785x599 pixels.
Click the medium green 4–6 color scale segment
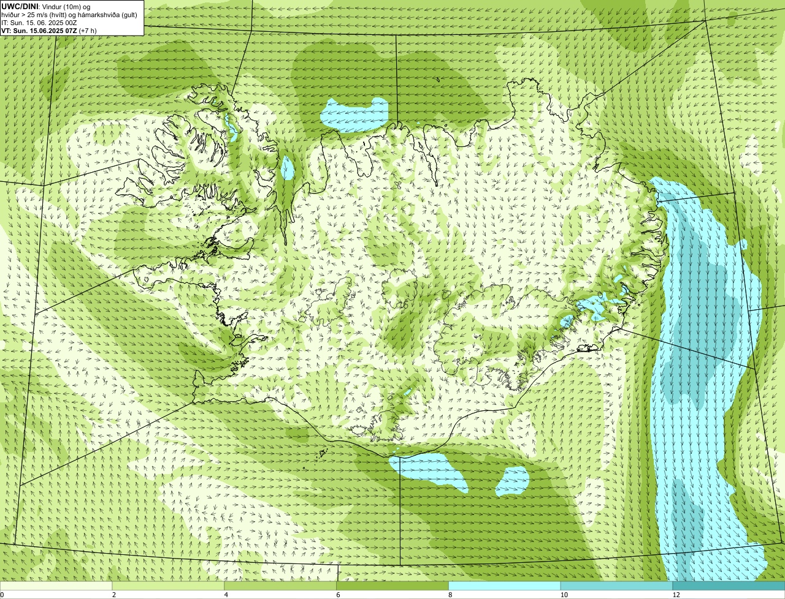pos(281,586)
